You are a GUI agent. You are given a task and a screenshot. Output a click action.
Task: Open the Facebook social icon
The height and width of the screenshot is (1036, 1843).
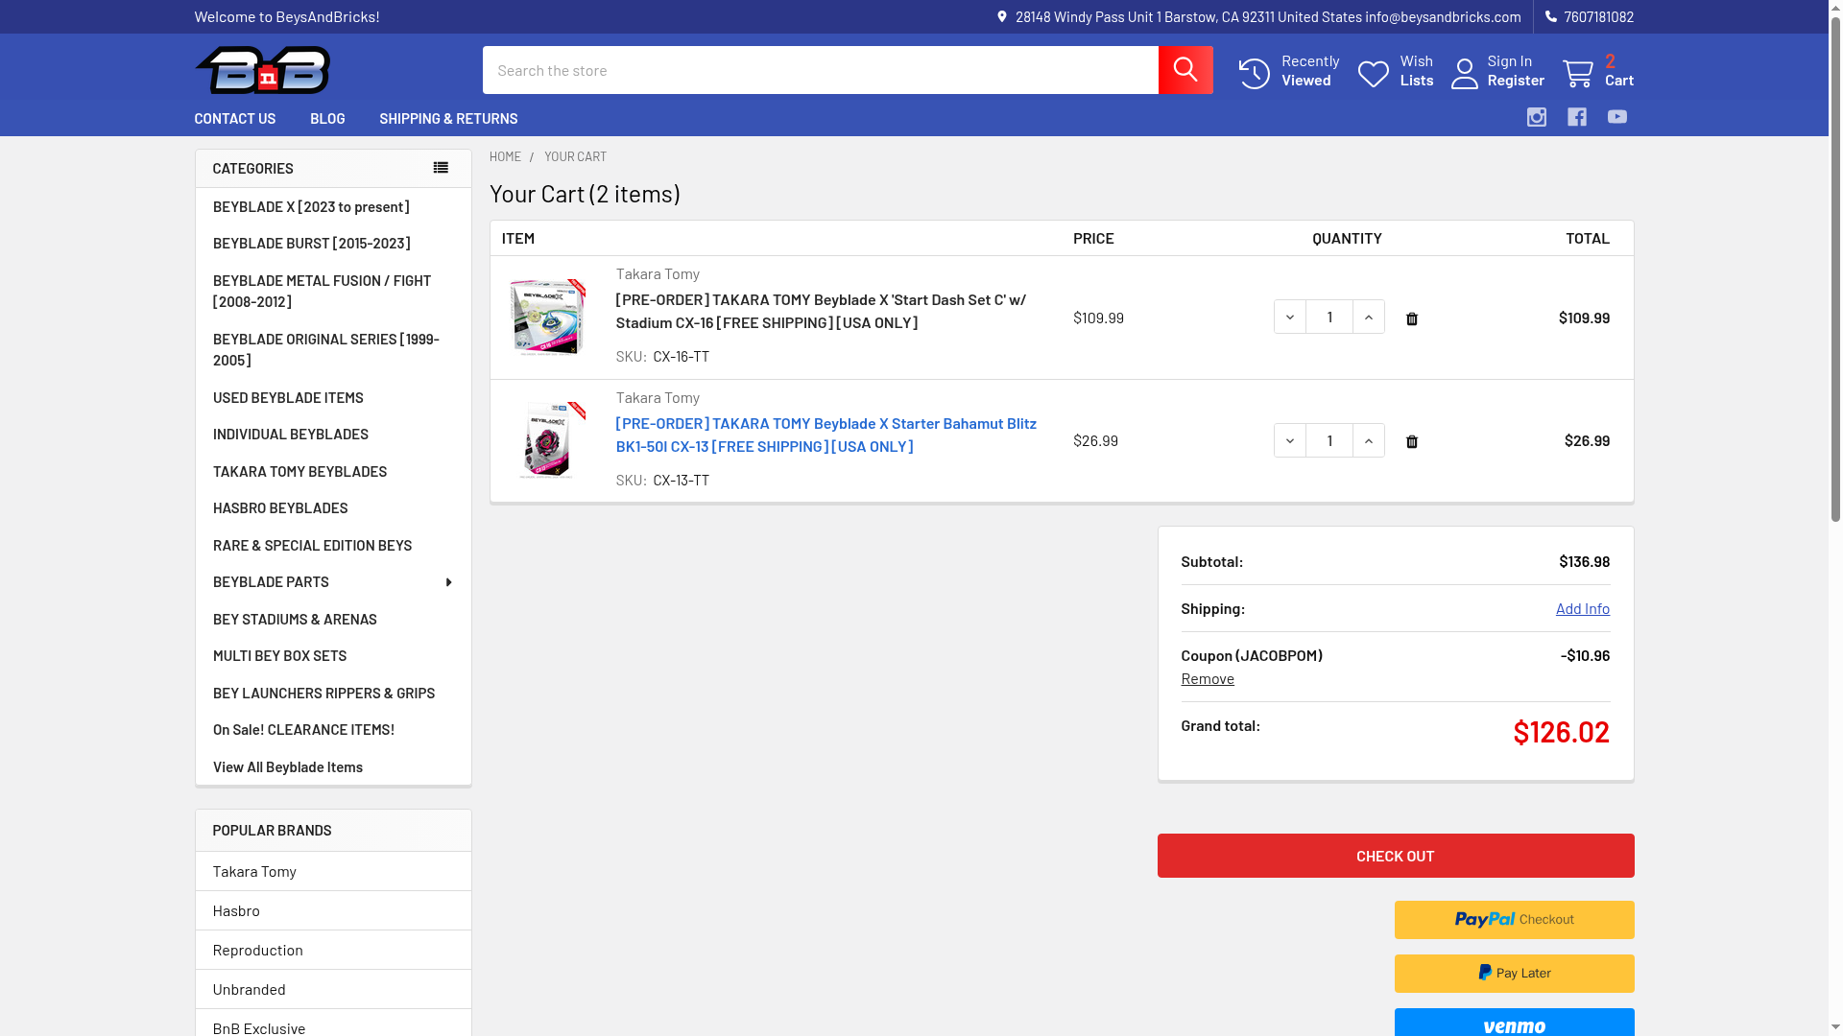point(1576,117)
